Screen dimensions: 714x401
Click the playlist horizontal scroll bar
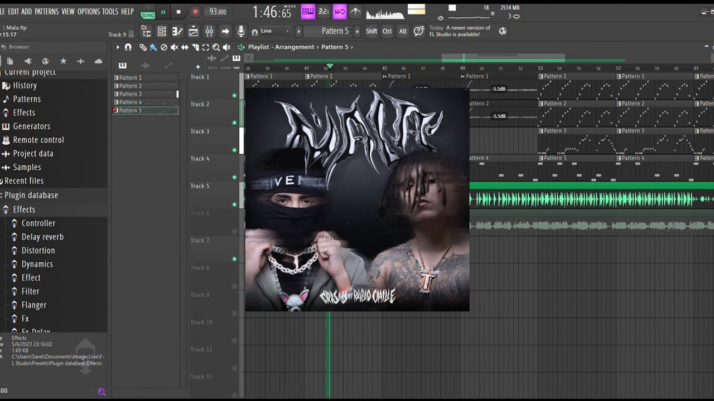503,58
